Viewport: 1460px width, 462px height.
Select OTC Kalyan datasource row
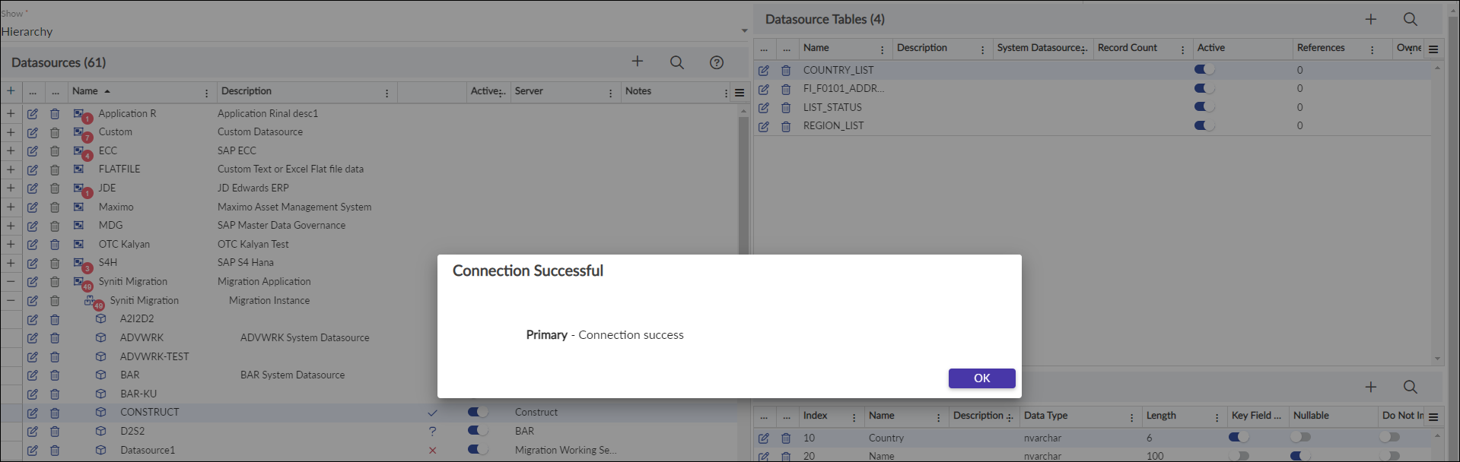point(124,244)
